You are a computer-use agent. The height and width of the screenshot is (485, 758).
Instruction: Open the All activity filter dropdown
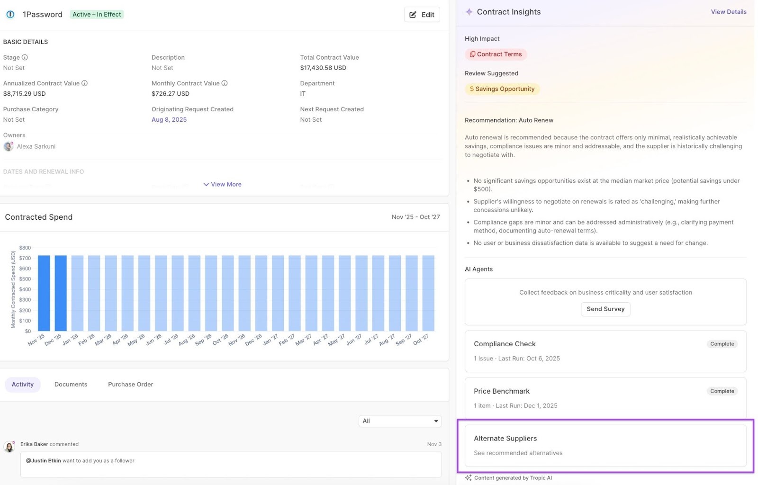pos(400,421)
